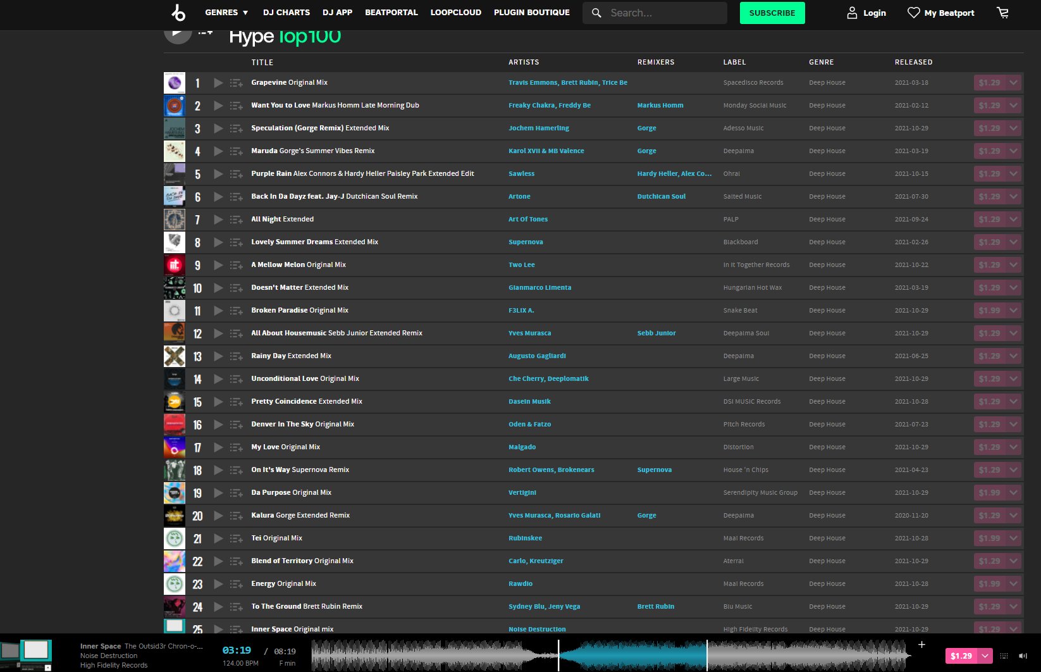Screen dimensions: 1041x672
Task: Open purchase options arrow for Back In Da Dayz
Action: click(1014, 197)
